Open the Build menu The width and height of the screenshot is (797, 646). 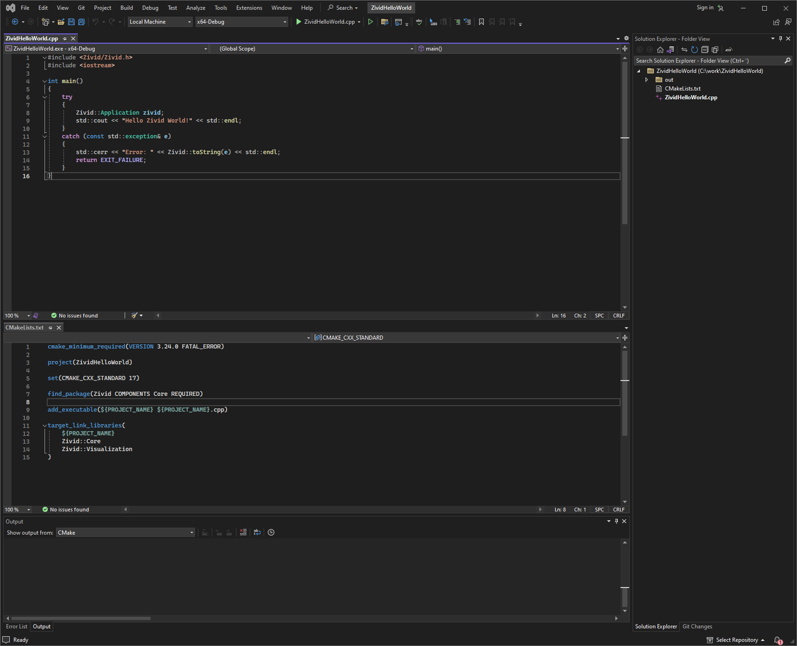[x=127, y=8]
